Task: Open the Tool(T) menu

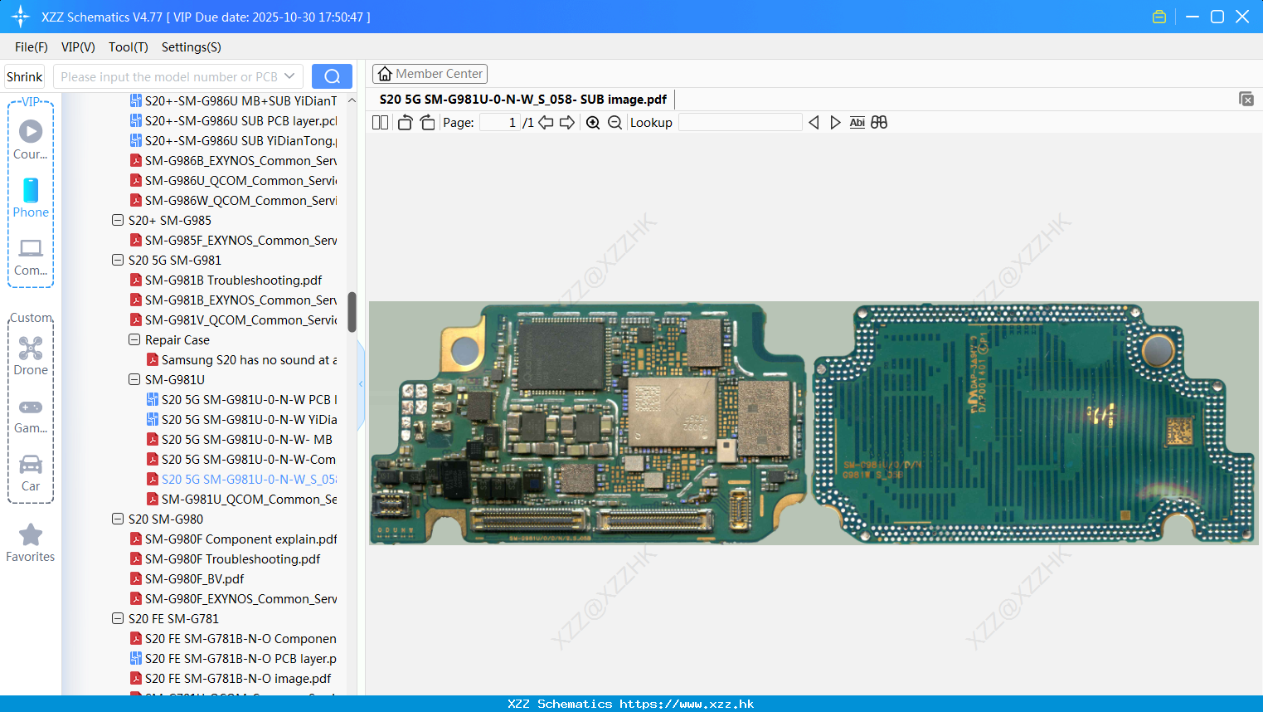Action: [129, 47]
